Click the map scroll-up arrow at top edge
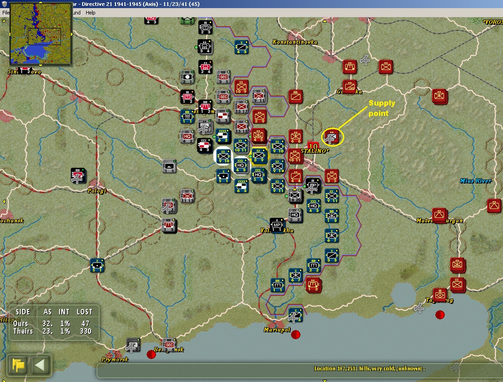 click(325, 21)
